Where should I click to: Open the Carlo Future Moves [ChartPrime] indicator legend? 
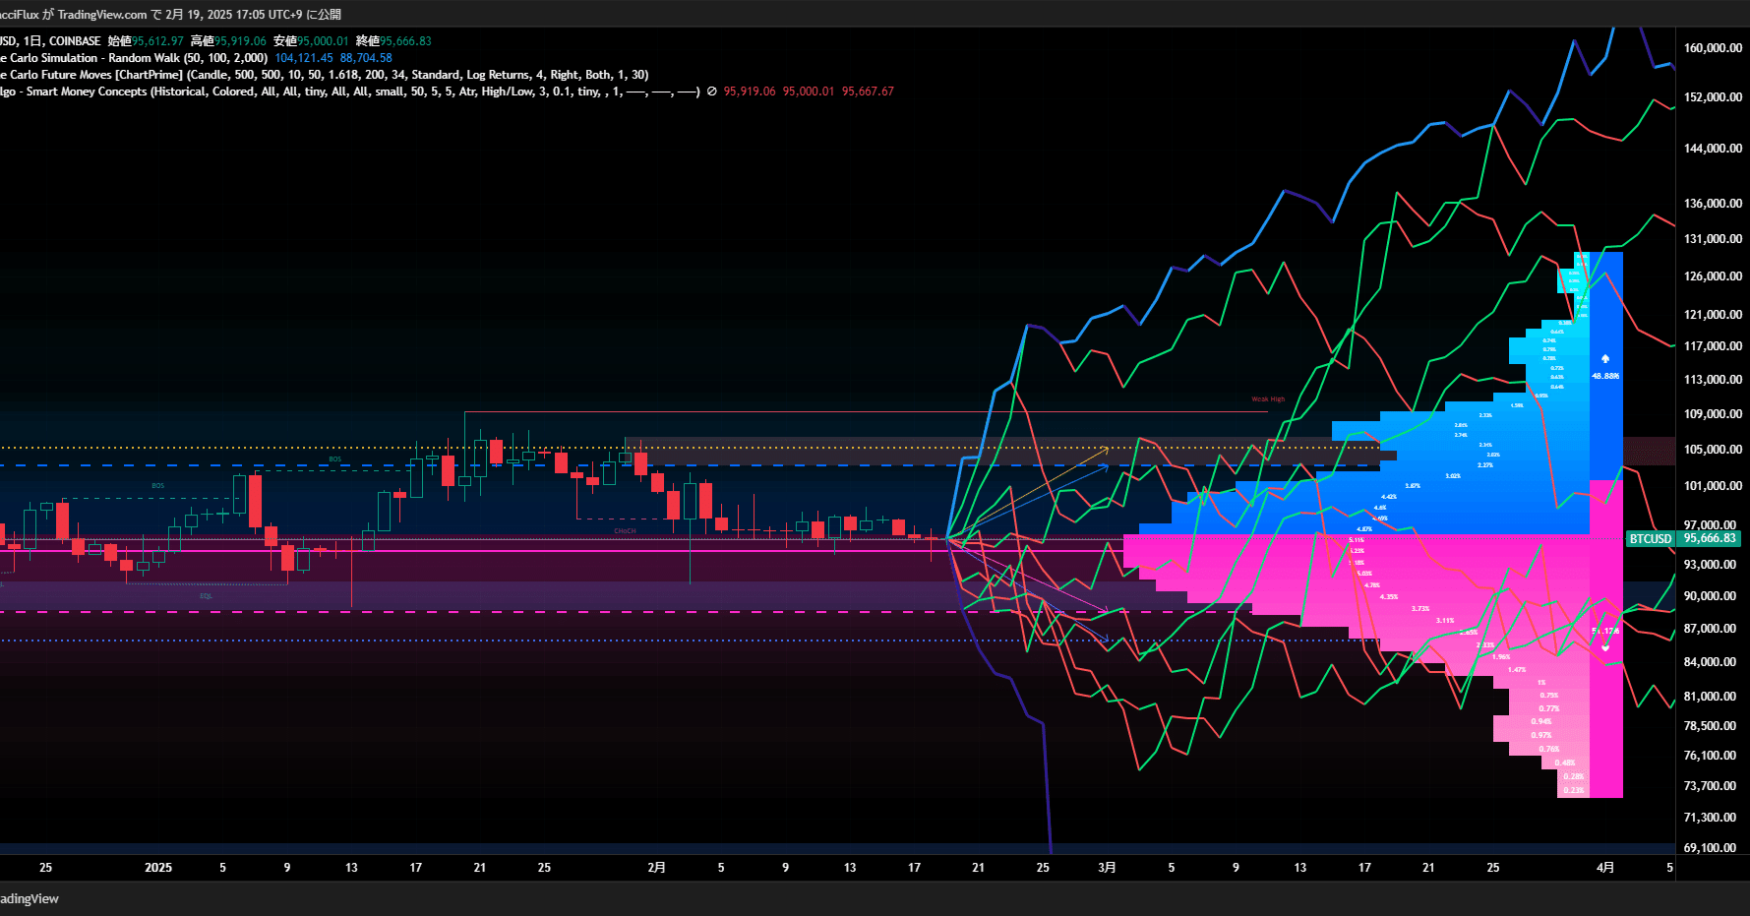tap(325, 75)
